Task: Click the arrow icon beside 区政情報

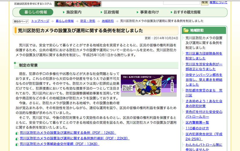Action: click(101, 12)
